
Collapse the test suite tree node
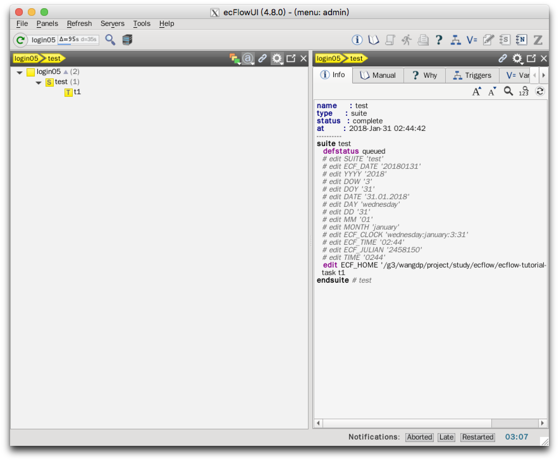point(39,83)
